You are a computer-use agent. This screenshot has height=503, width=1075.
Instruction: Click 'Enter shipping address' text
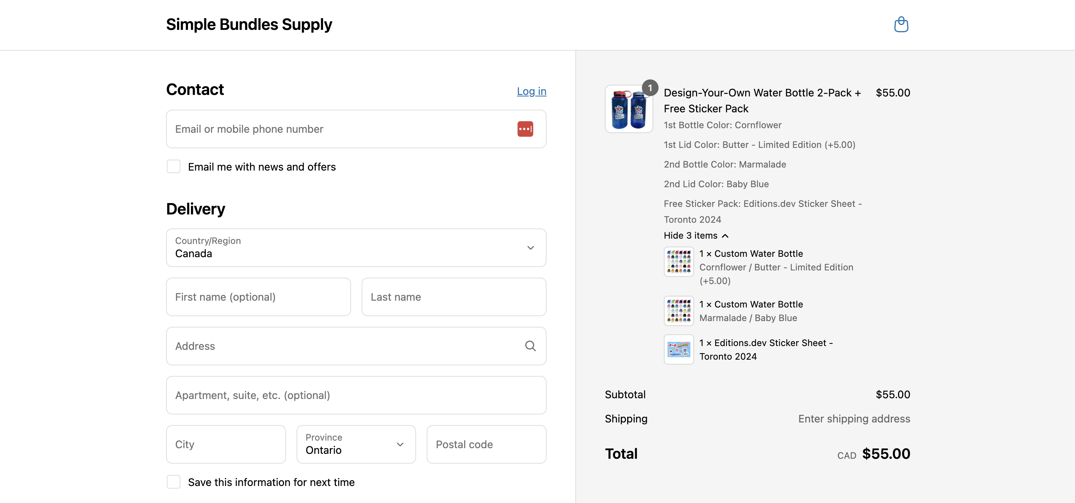coord(854,419)
